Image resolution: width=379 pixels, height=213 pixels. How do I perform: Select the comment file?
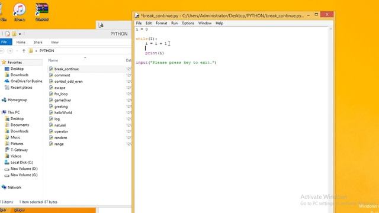[x=62, y=75]
